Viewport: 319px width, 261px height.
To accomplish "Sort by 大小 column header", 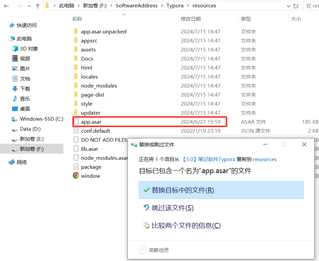I will click(x=296, y=19).
